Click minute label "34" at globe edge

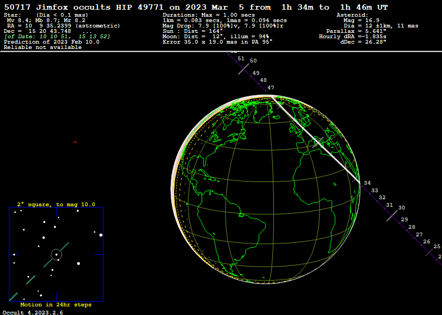pyautogui.click(x=367, y=183)
